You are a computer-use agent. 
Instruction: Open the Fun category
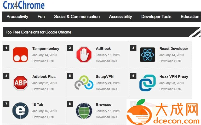pos(41,16)
